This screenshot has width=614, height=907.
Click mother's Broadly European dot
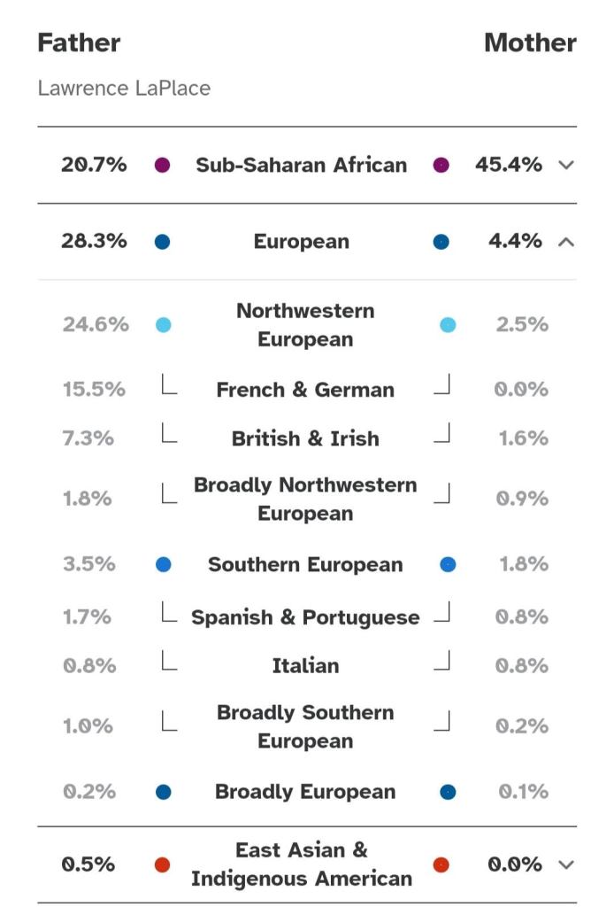[x=448, y=792]
